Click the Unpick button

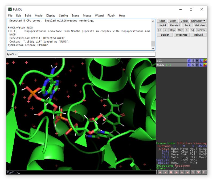pyautogui.click(x=163, y=25)
